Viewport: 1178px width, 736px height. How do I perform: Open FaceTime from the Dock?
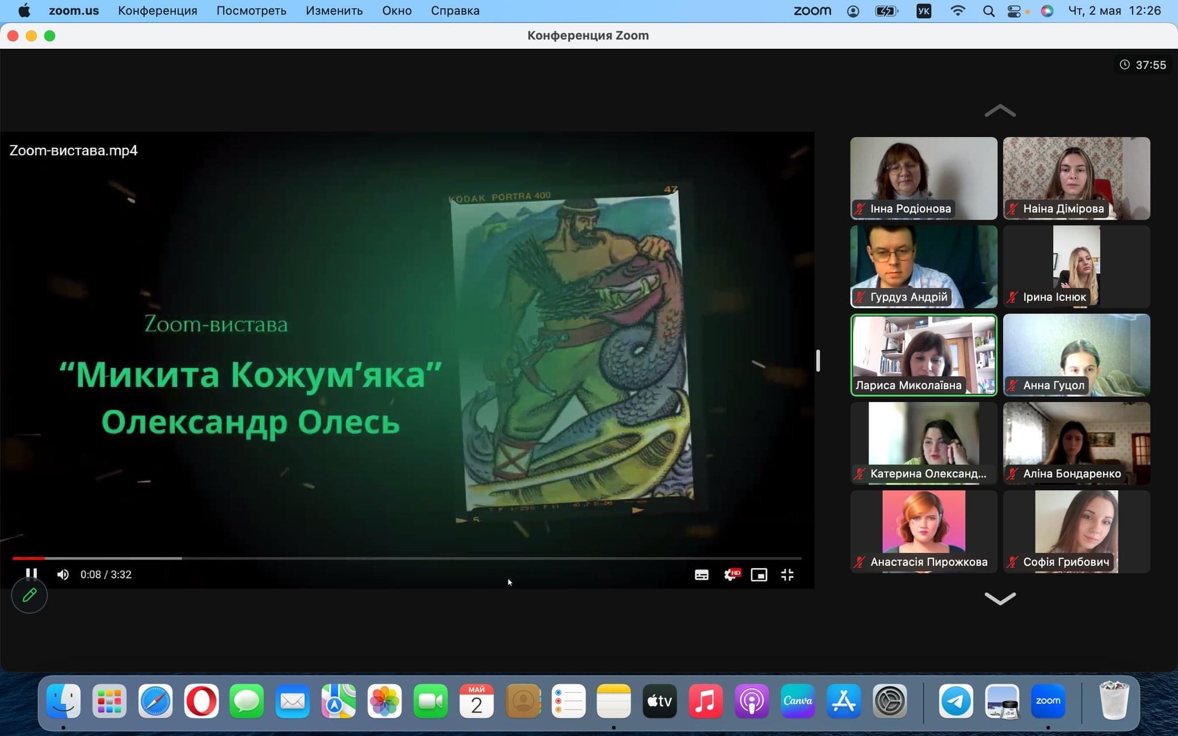pos(430,701)
